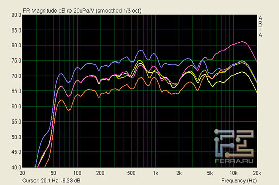Viewport: 279px width, 185px height.
Task: Click the 20k frequency axis label
Action: (x=257, y=173)
